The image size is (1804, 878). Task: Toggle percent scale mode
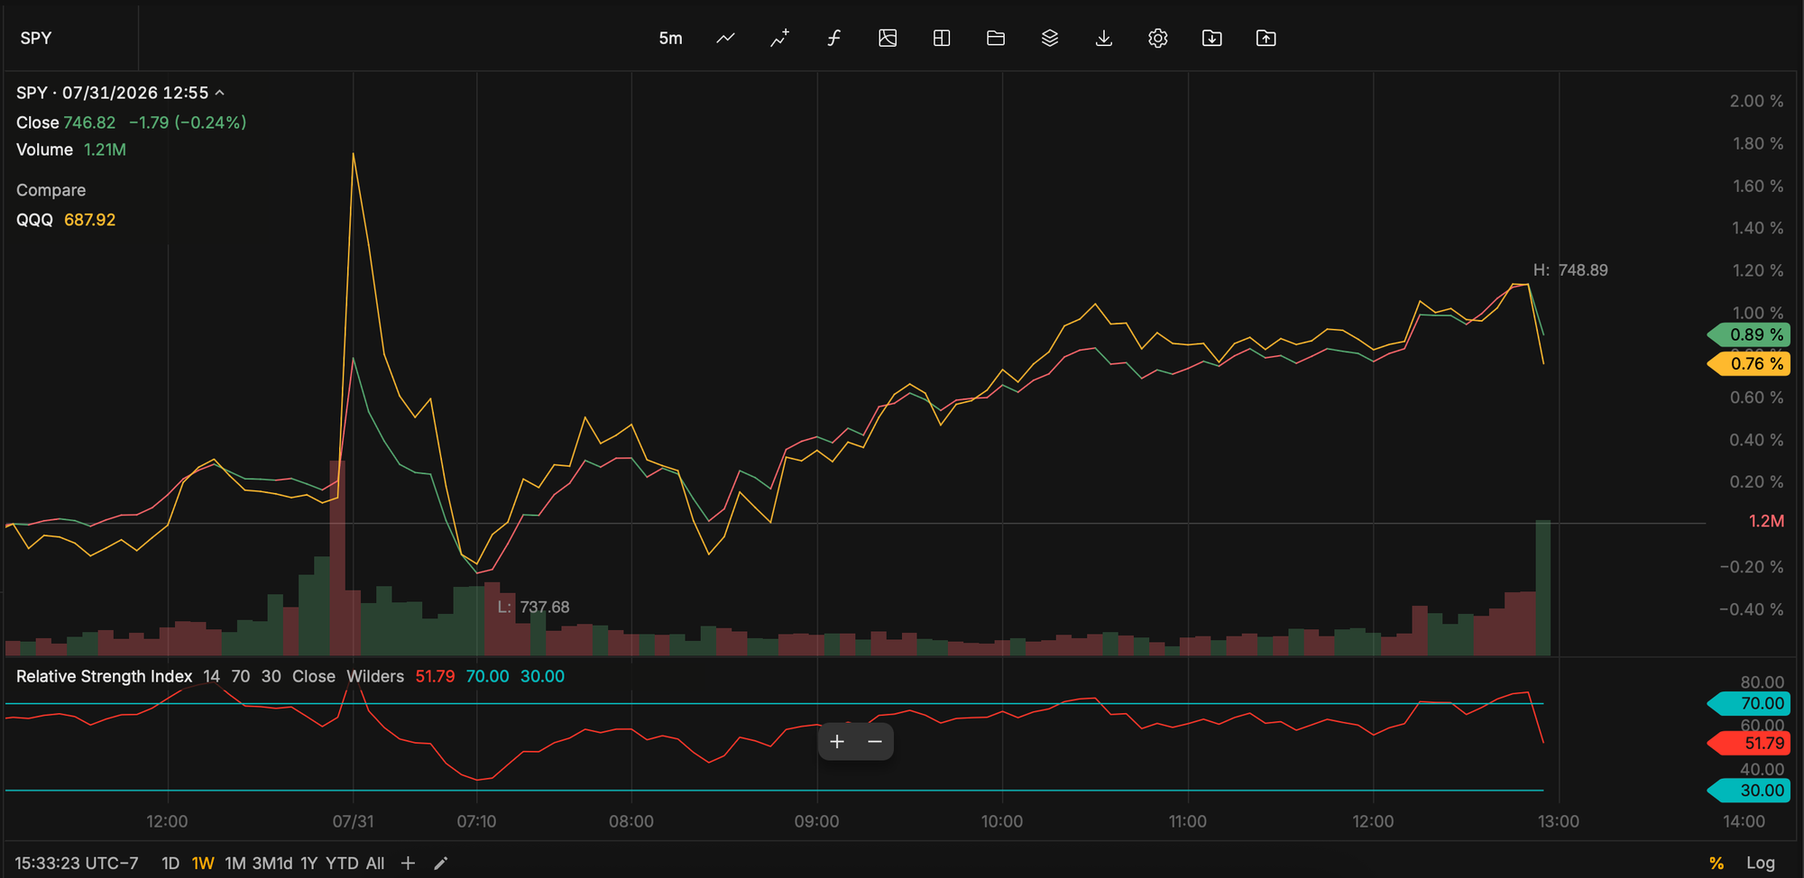(1717, 864)
